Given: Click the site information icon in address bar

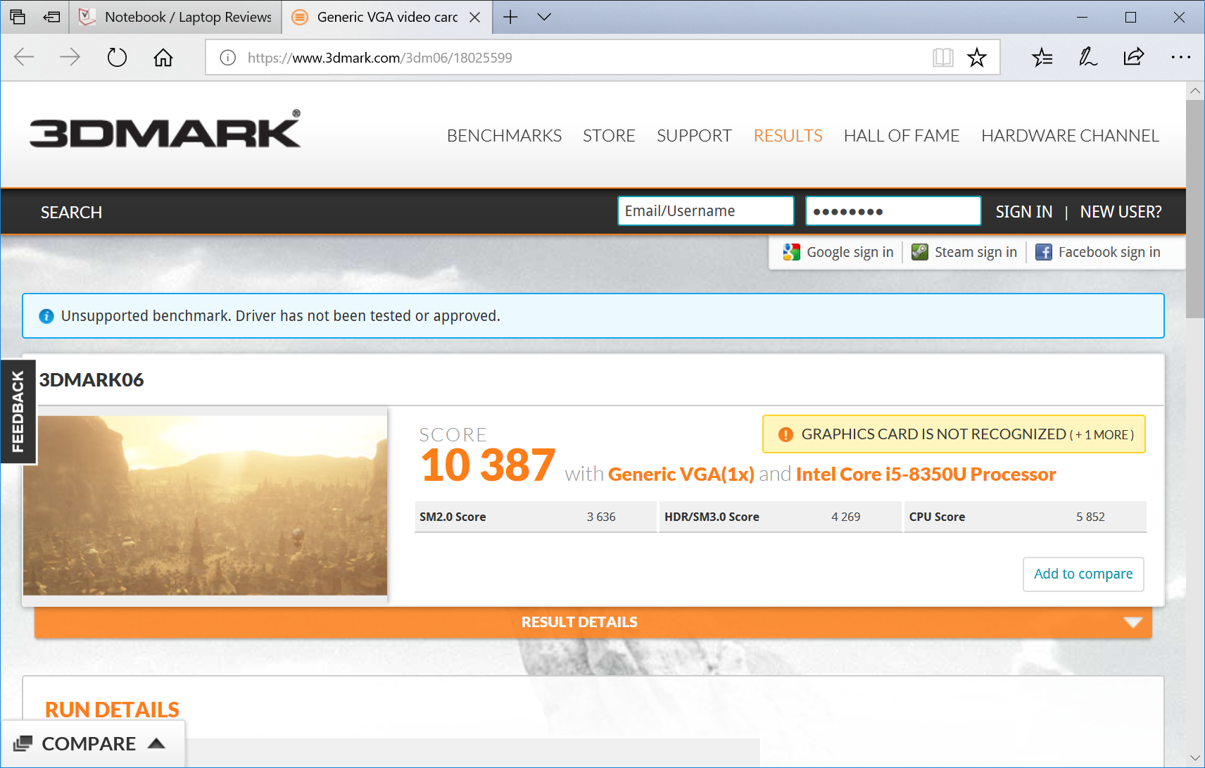Looking at the screenshot, I should click(x=228, y=58).
